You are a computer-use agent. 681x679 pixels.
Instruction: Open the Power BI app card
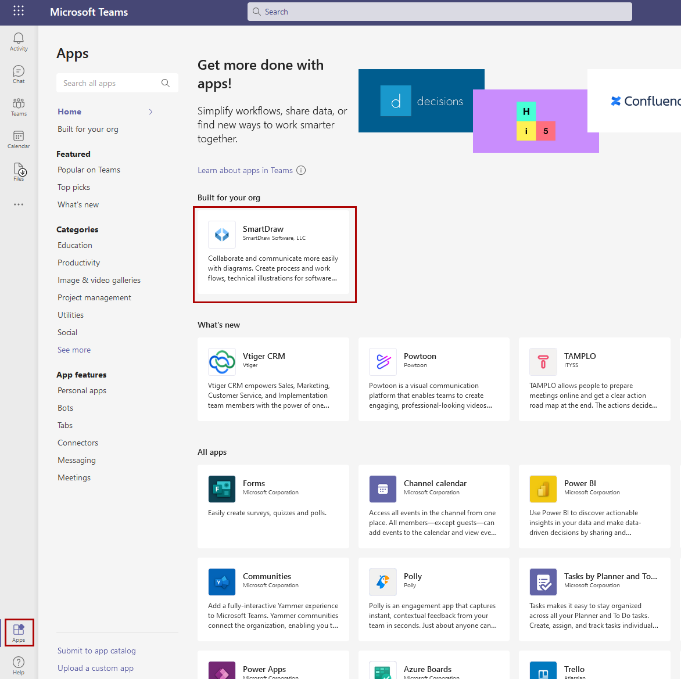point(594,506)
